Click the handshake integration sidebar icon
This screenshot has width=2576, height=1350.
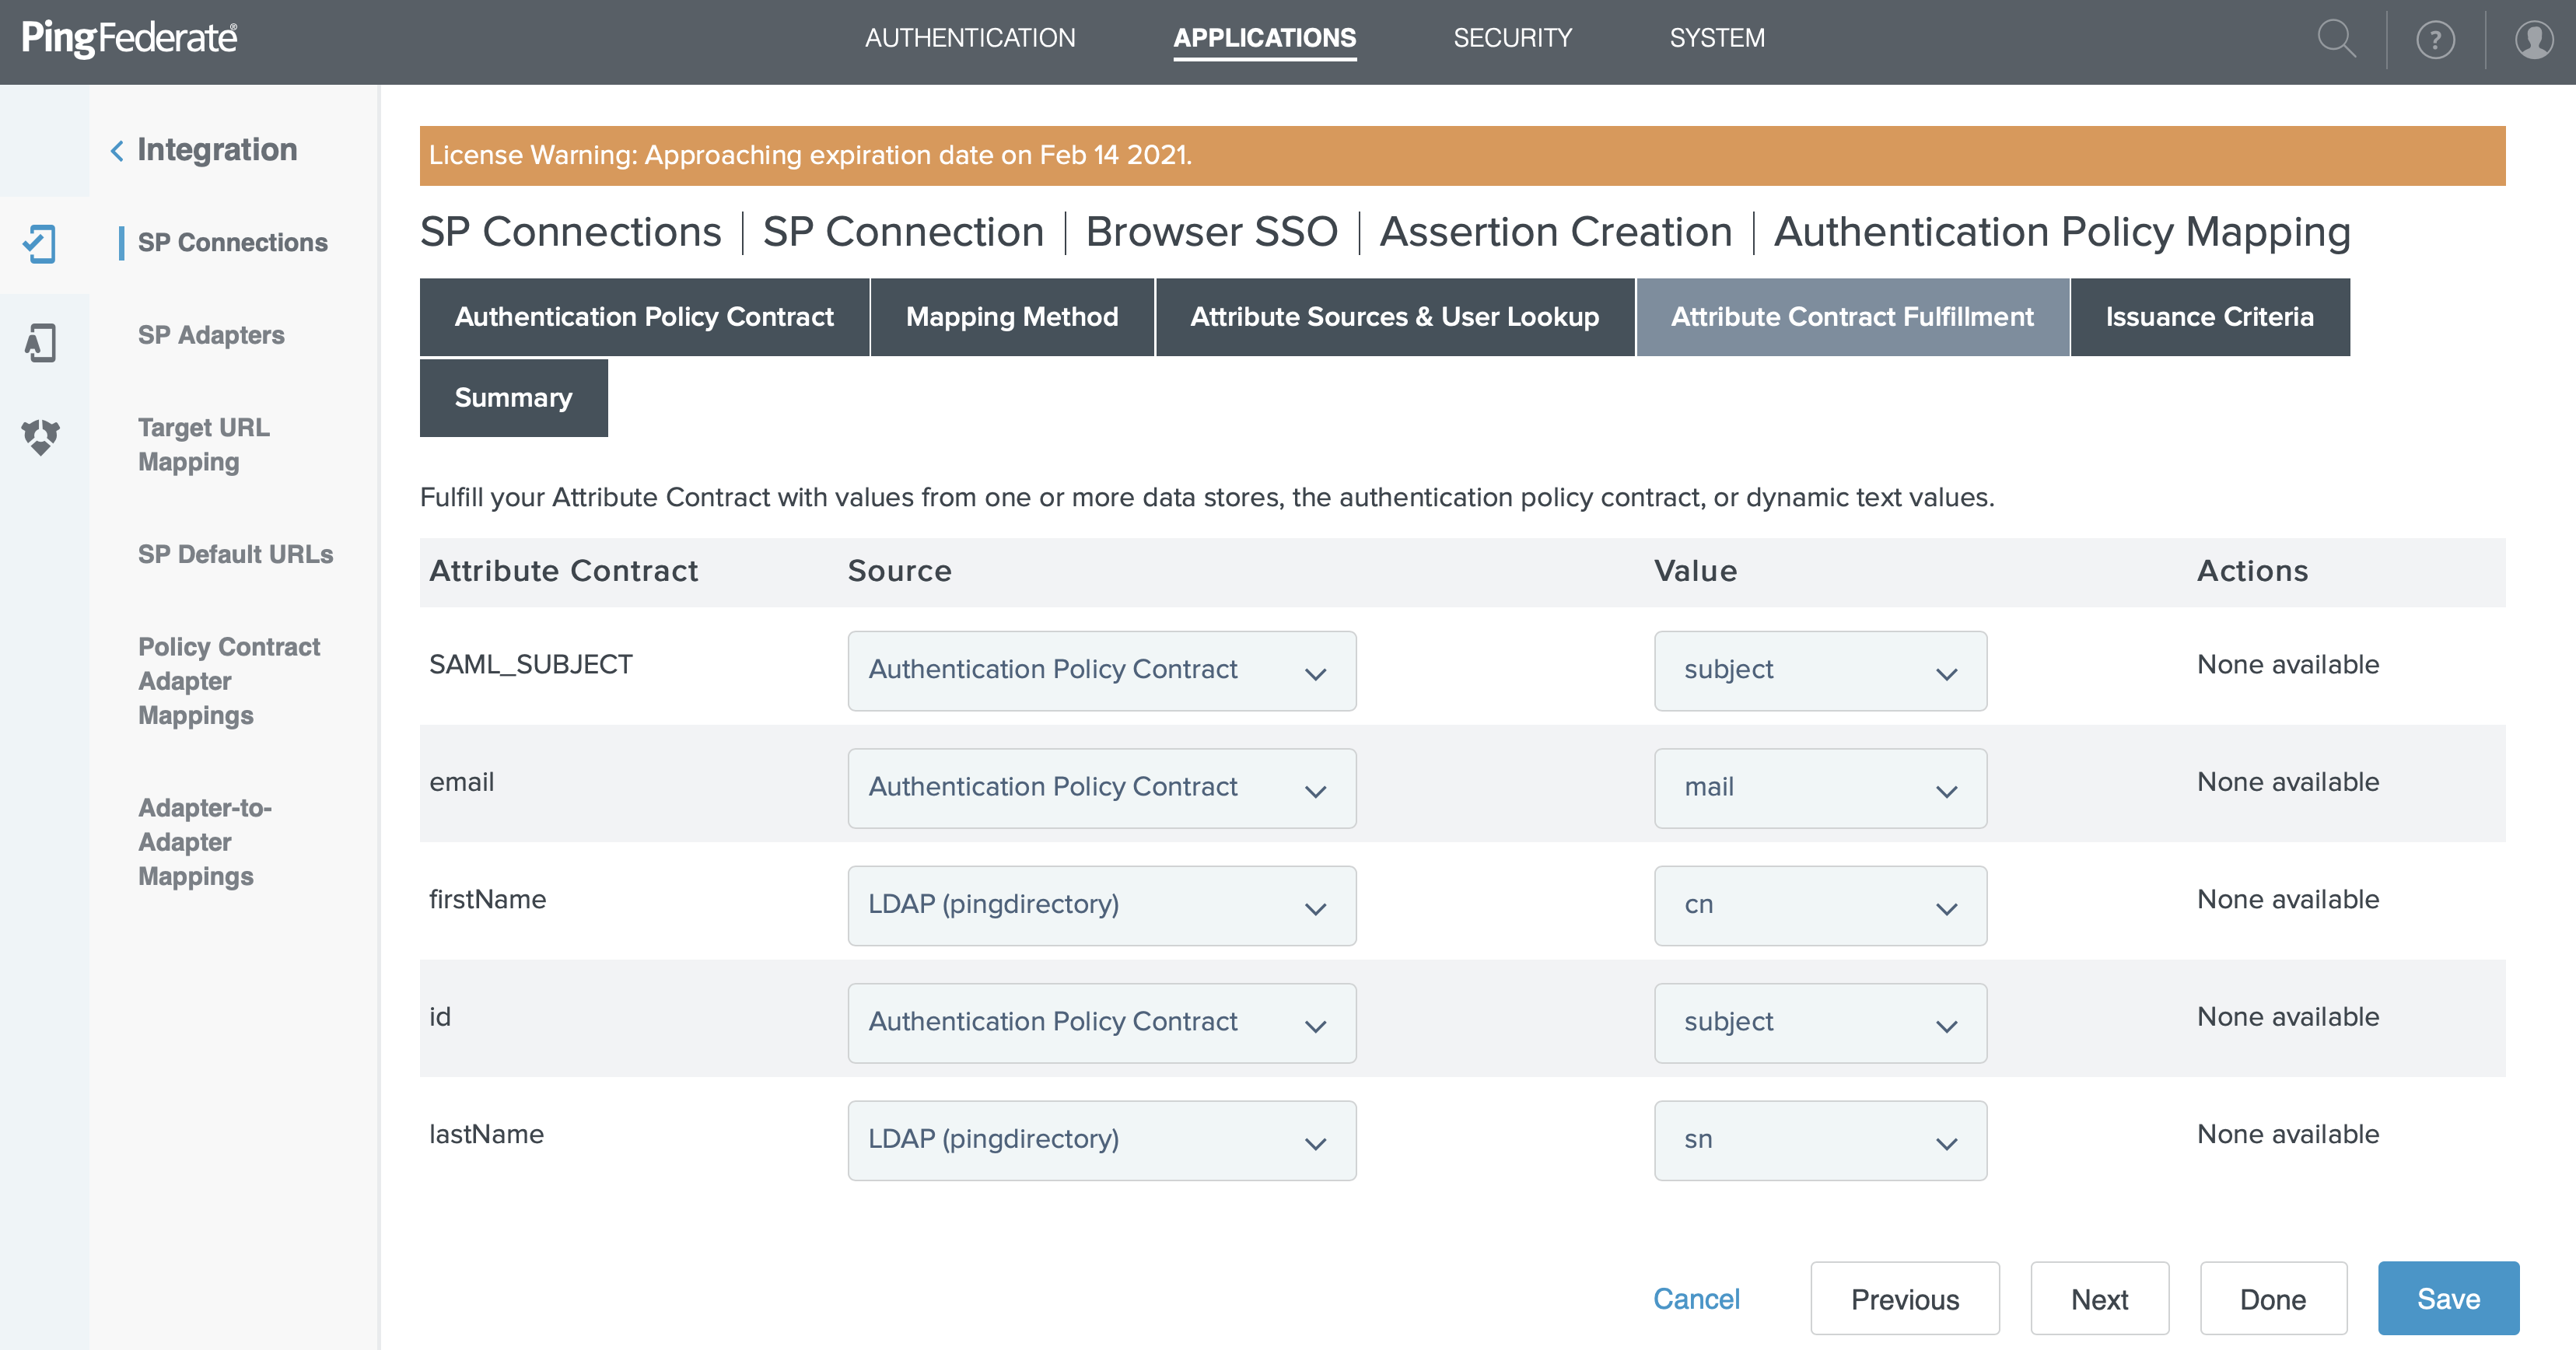coord(40,437)
